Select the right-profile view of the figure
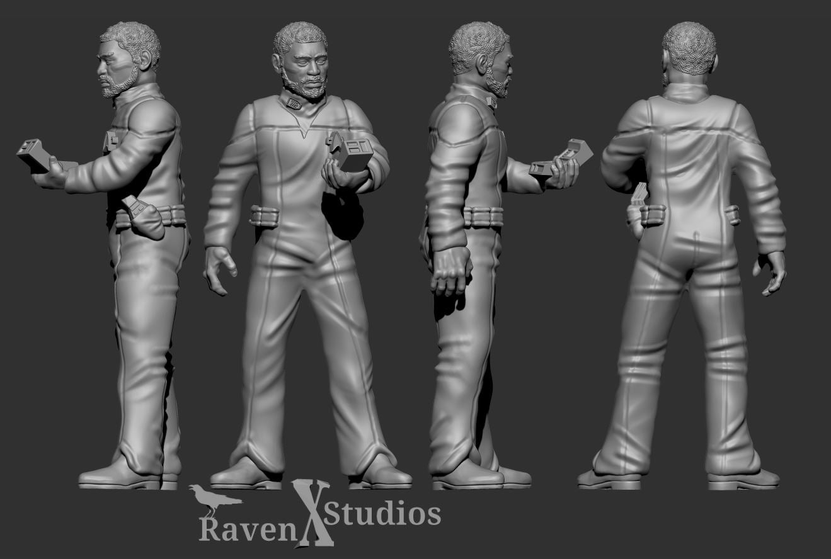 point(508,255)
